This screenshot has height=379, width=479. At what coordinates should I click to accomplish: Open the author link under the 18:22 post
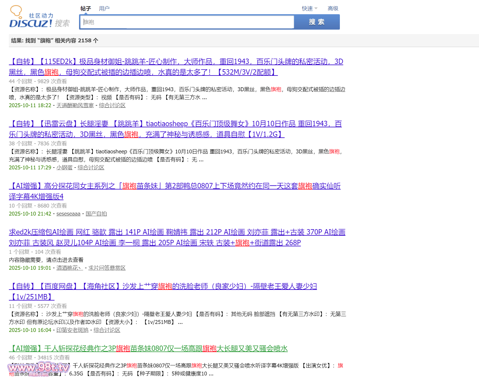click(x=75, y=105)
